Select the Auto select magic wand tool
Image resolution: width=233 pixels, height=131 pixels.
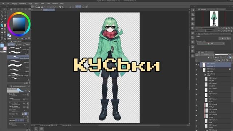tap(5, 19)
